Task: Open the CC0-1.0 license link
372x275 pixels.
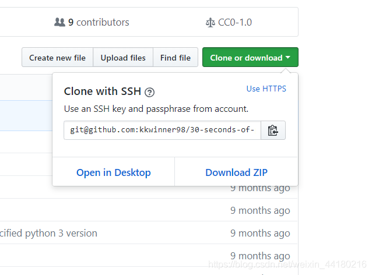Action: [x=229, y=22]
